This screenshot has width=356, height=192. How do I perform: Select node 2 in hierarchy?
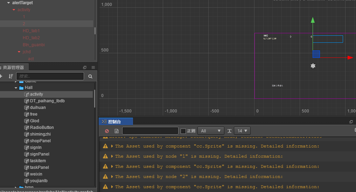click(x=24, y=23)
